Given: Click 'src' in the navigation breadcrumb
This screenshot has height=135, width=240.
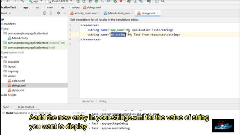Looking at the screenshot, I should coord(37,7).
